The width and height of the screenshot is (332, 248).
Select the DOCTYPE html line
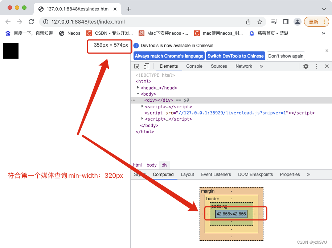155,75
